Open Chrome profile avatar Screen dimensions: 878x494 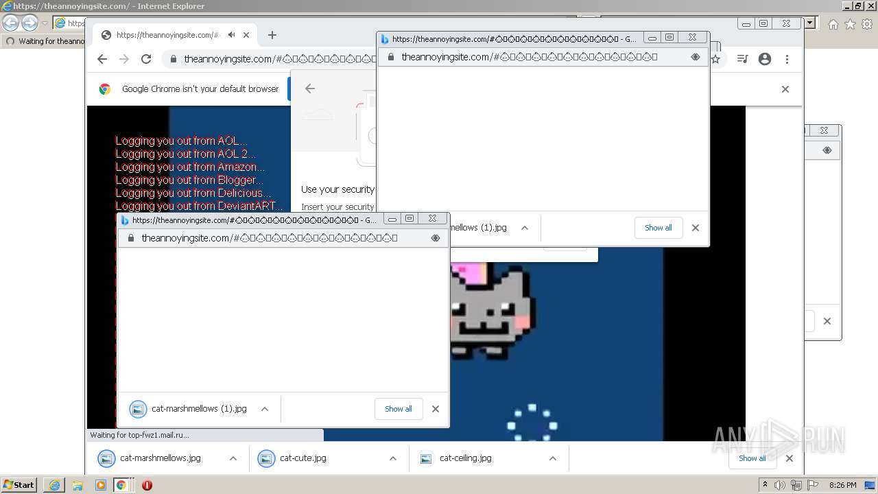[765, 59]
